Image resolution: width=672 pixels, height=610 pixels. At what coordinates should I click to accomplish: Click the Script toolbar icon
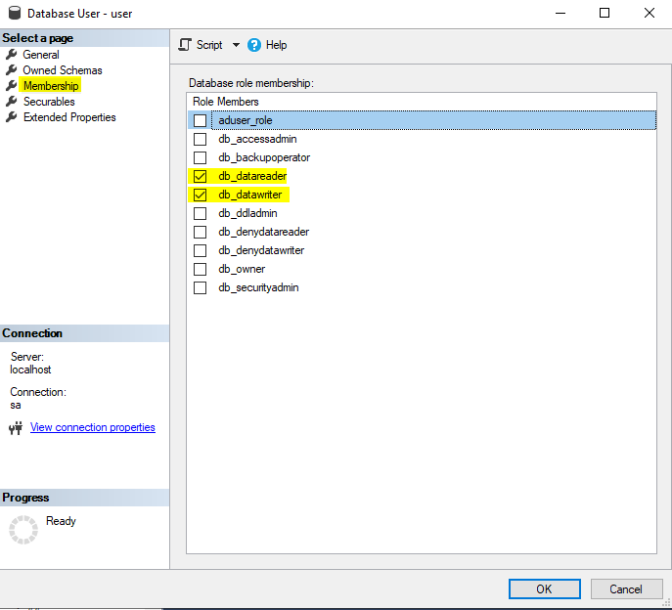point(185,45)
